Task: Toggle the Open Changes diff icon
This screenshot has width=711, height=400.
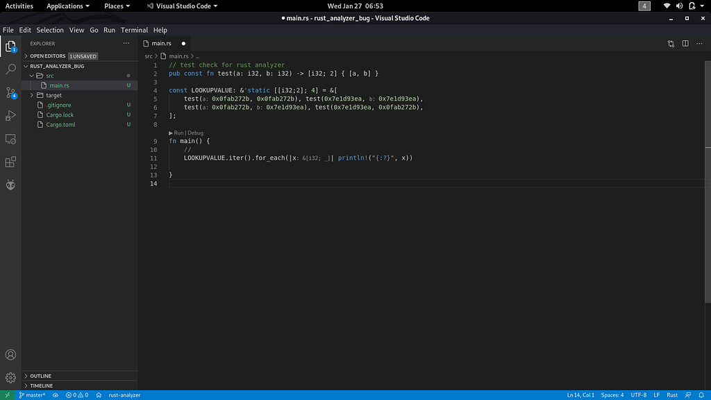Action: pos(669,43)
